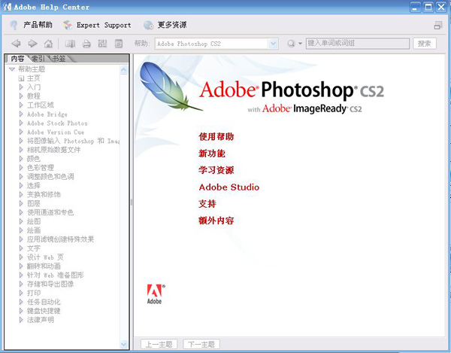Screen dimensions: 451x353
Task: Select 调整颜色和色调 in the tree
Action: (x=50, y=176)
